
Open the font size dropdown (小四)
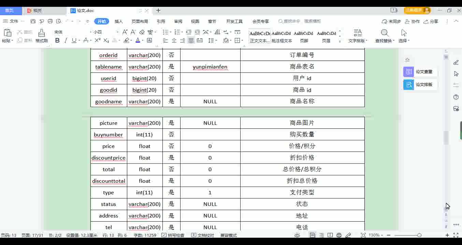pyautogui.click(x=117, y=32)
